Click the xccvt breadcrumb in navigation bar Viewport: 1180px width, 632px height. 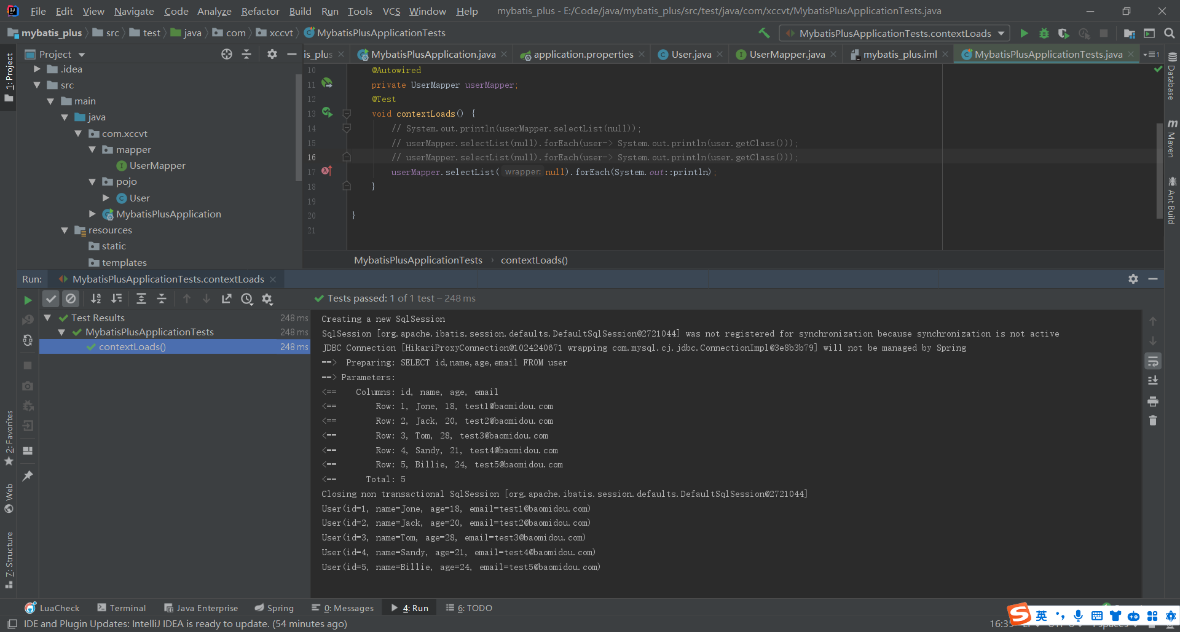[x=275, y=33]
